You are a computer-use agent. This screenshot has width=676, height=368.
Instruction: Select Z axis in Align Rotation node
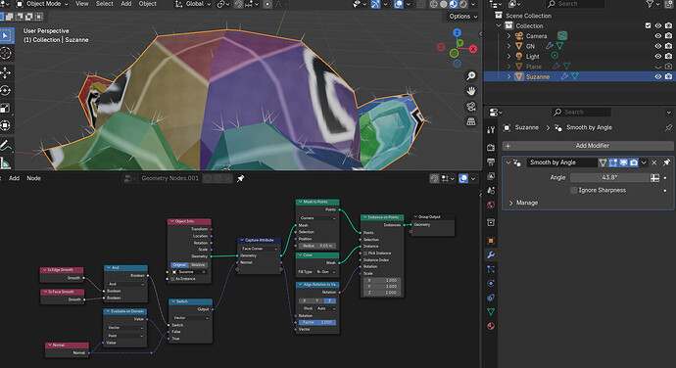point(330,300)
